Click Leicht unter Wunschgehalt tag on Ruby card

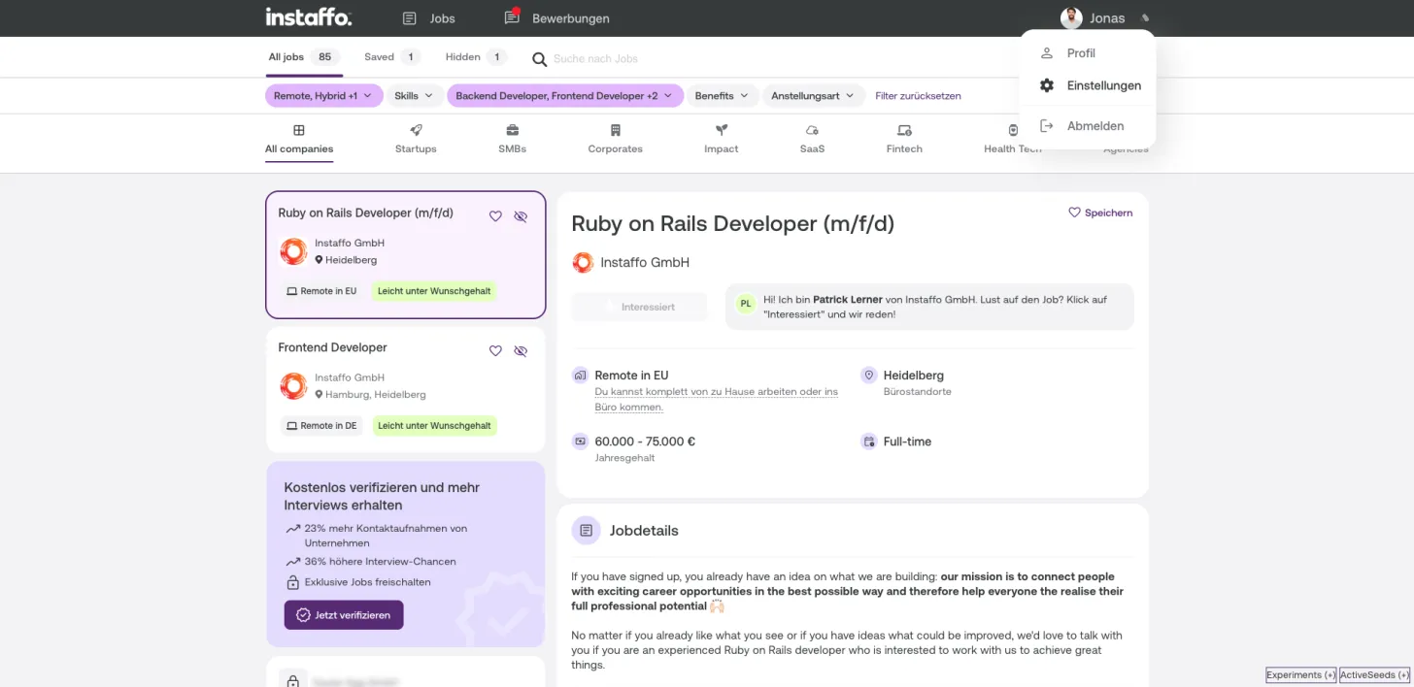(x=434, y=291)
